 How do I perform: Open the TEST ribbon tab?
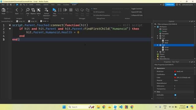point(53,5)
